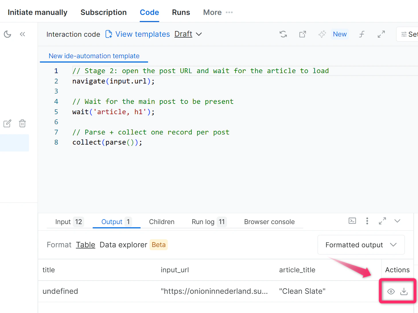
Task: Select New ide-automation template tab
Action: pyautogui.click(x=94, y=56)
